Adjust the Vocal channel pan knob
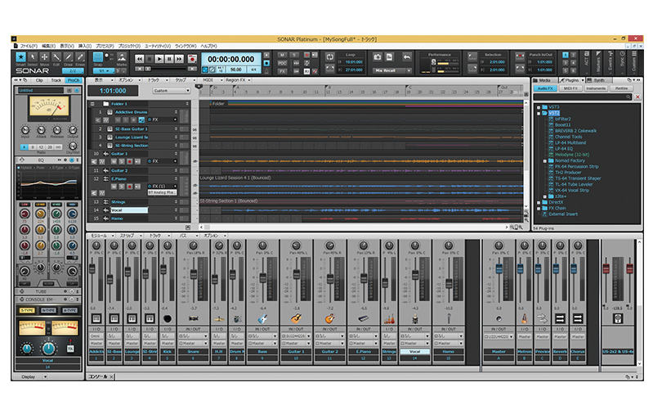This screenshot has width=653, height=414. click(x=415, y=245)
